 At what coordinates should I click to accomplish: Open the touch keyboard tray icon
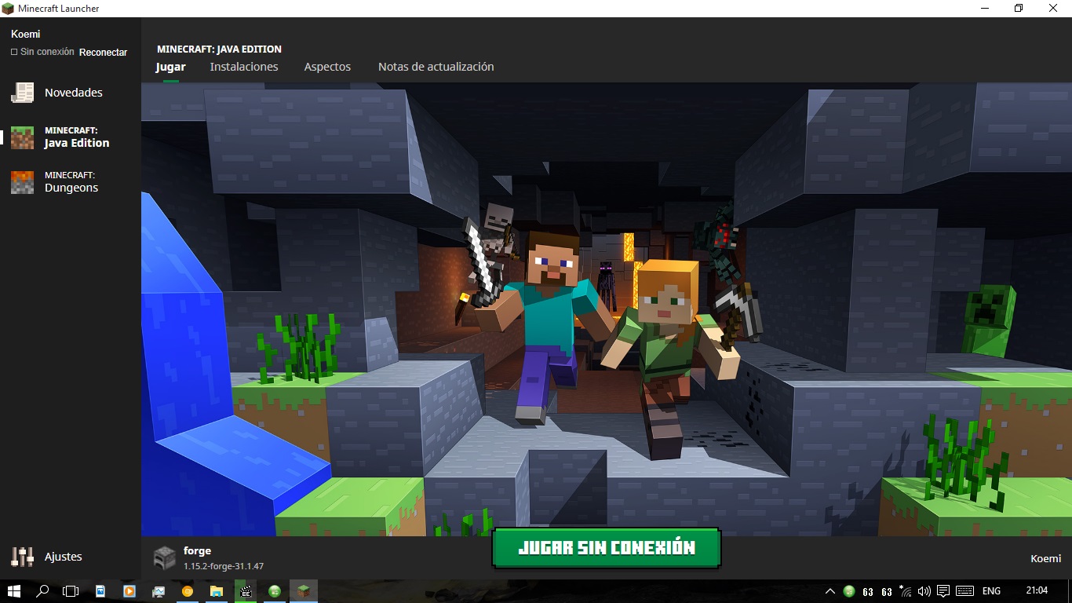pyautogui.click(x=964, y=591)
